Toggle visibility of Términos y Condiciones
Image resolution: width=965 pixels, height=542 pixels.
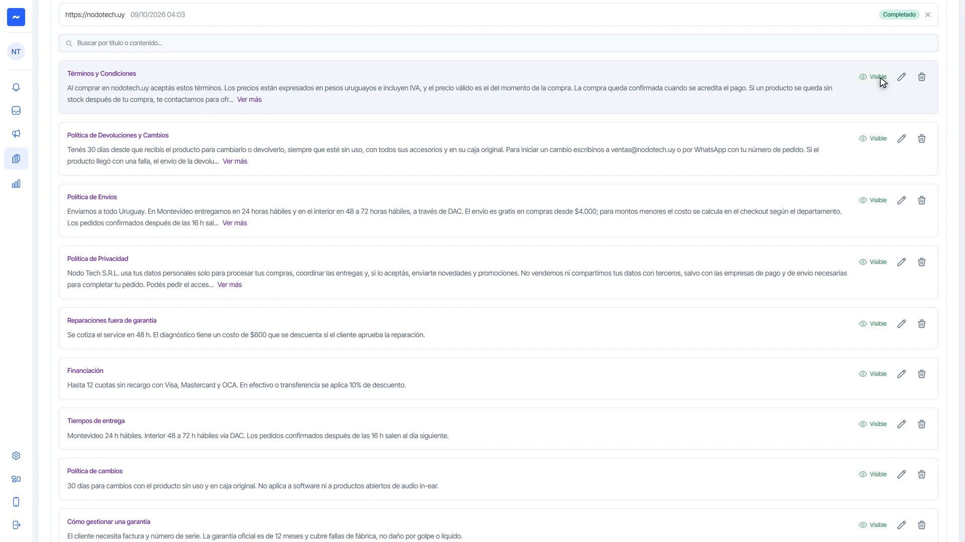(x=873, y=77)
